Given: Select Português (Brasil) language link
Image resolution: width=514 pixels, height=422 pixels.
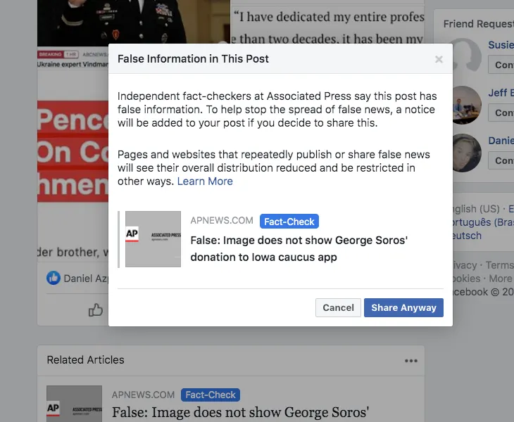Looking at the screenshot, I should (x=484, y=222).
